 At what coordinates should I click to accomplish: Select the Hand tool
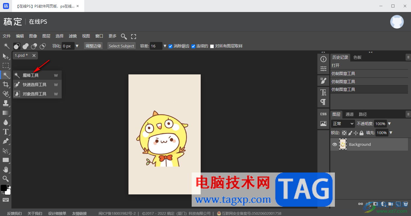(6, 169)
